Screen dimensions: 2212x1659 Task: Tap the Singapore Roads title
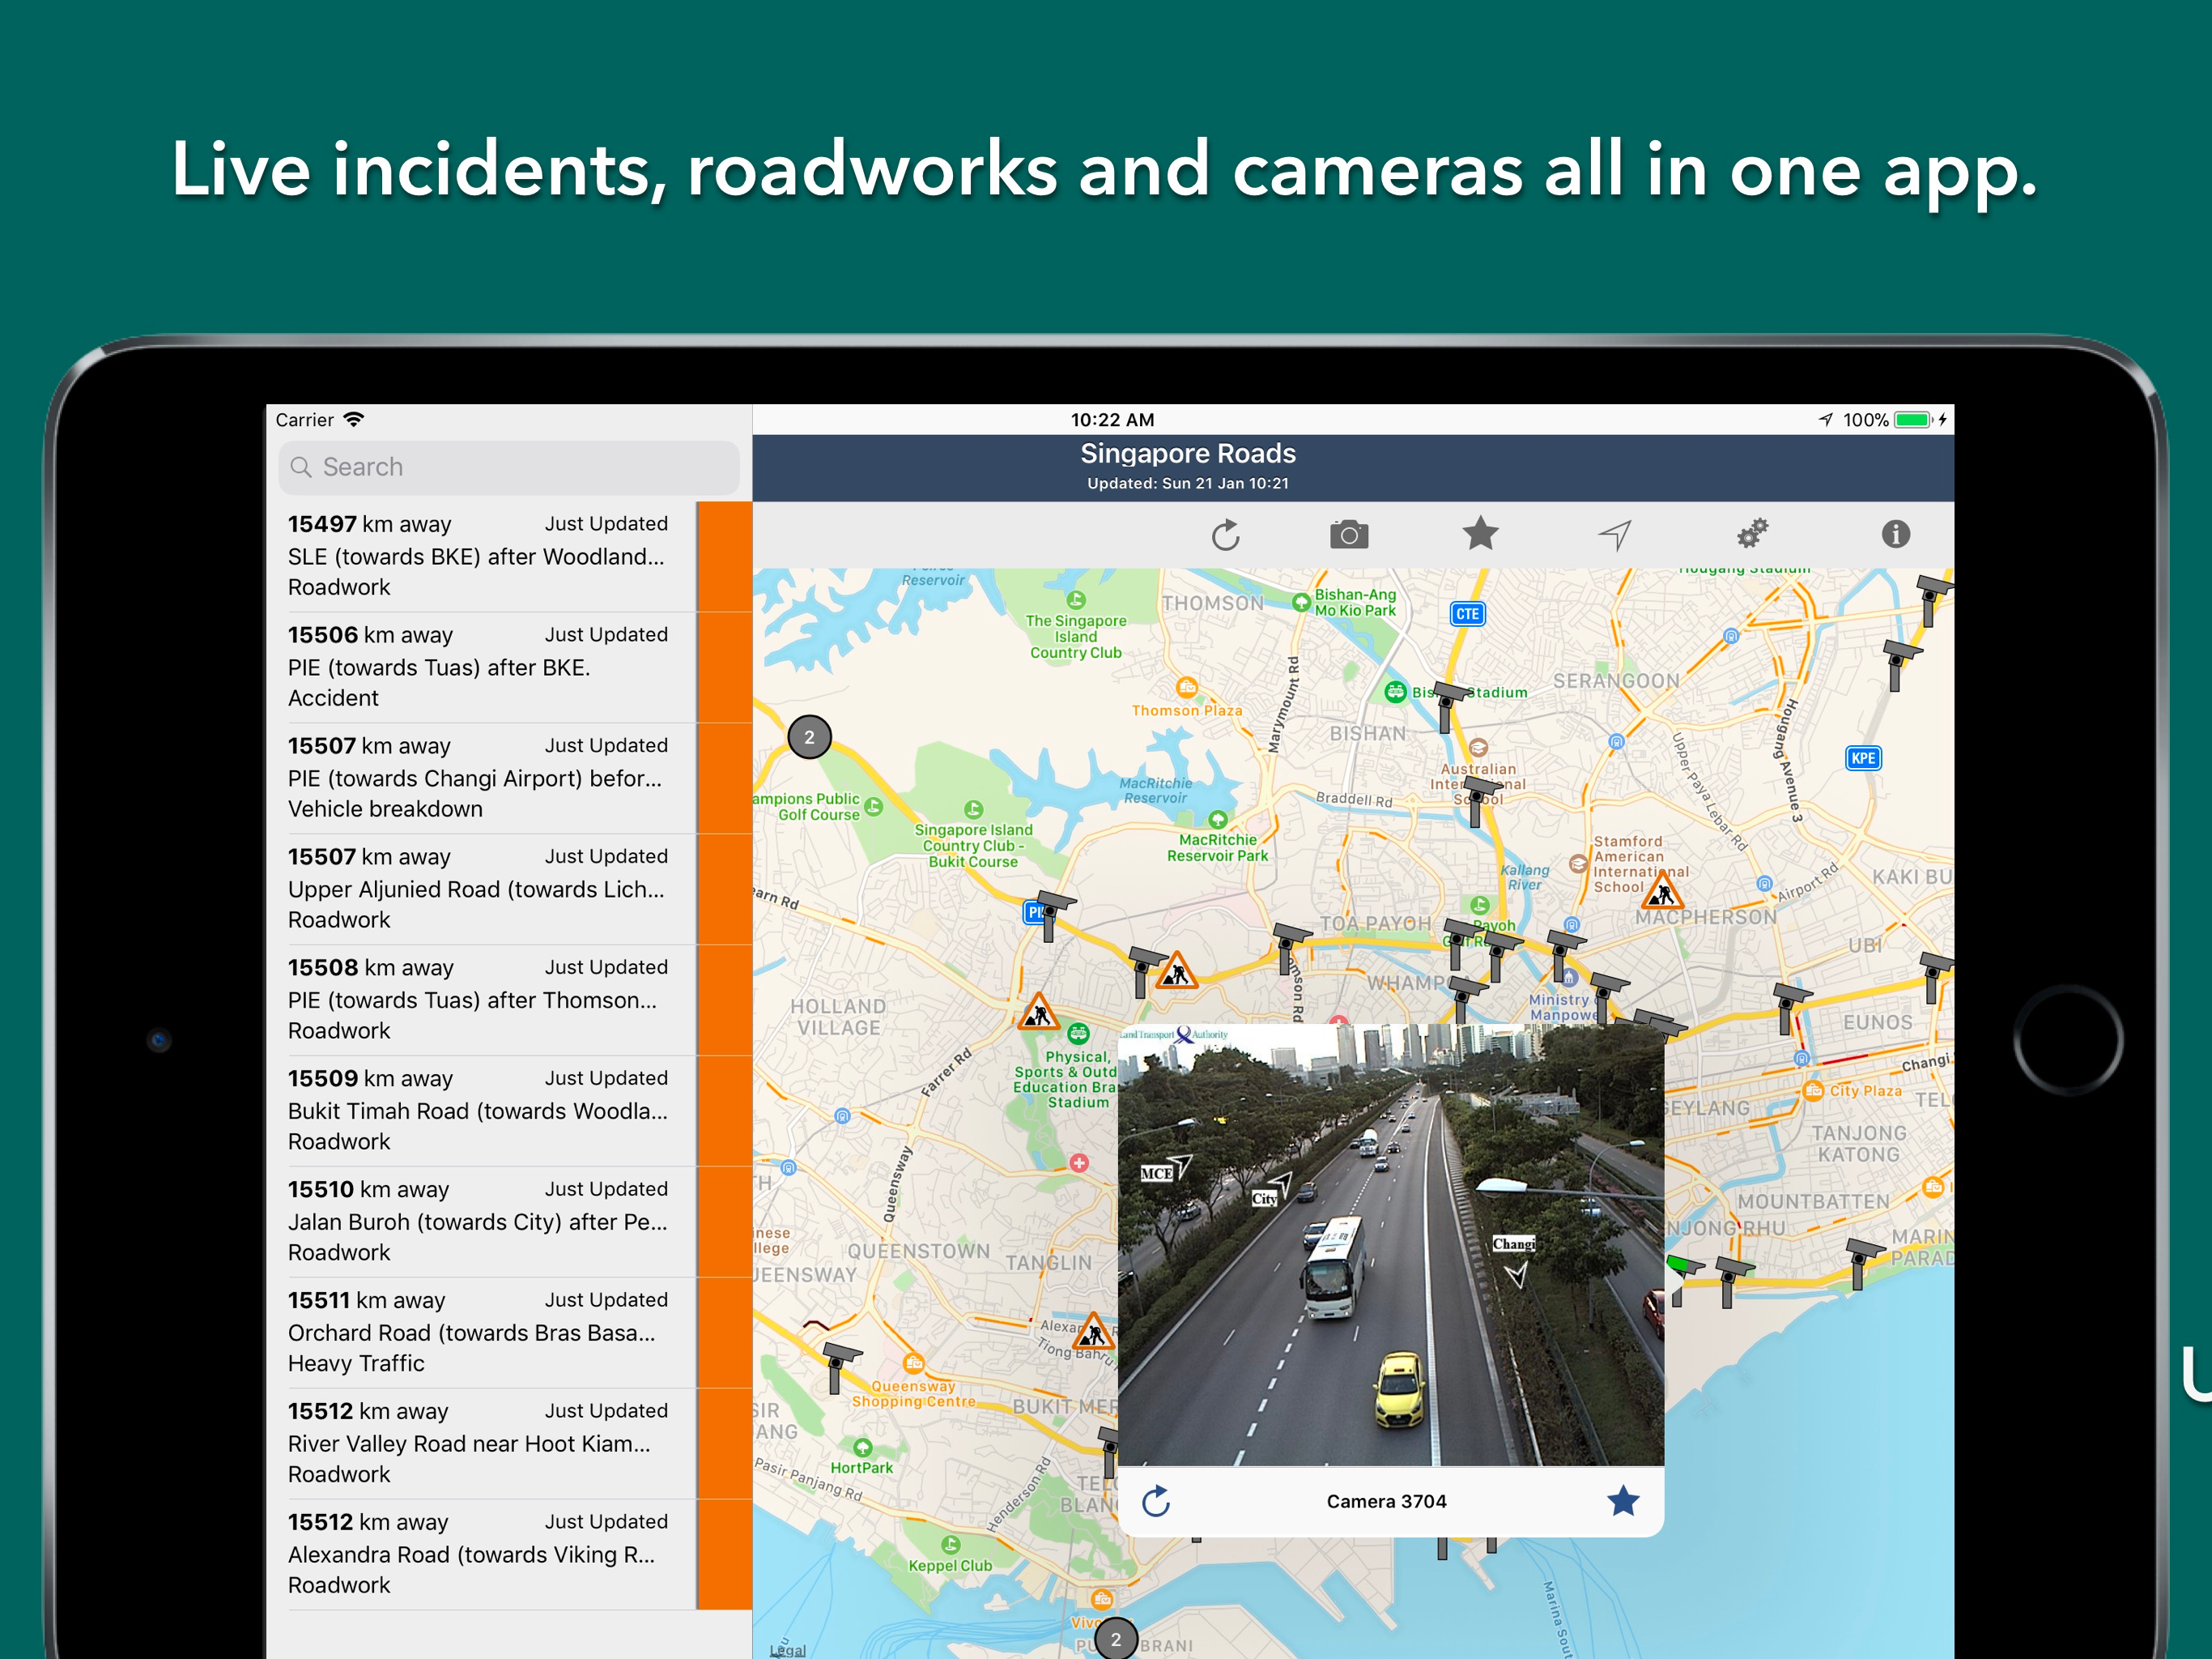coord(1188,454)
